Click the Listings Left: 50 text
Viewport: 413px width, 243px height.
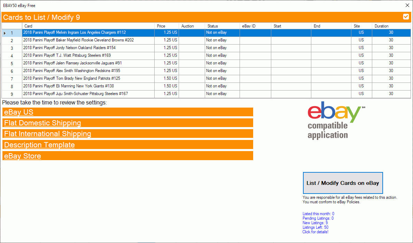(x=315, y=227)
